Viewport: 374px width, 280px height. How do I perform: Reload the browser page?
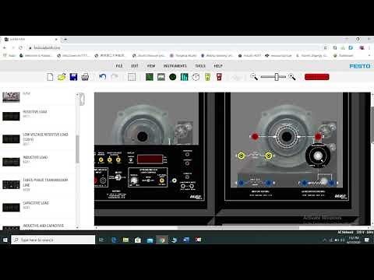21,47
